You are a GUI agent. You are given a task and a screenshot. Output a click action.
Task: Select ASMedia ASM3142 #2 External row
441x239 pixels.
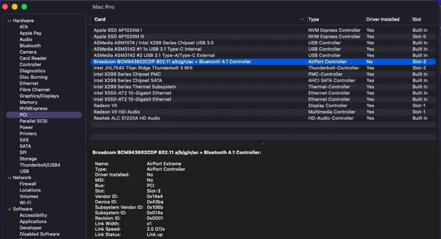[x=263, y=56]
